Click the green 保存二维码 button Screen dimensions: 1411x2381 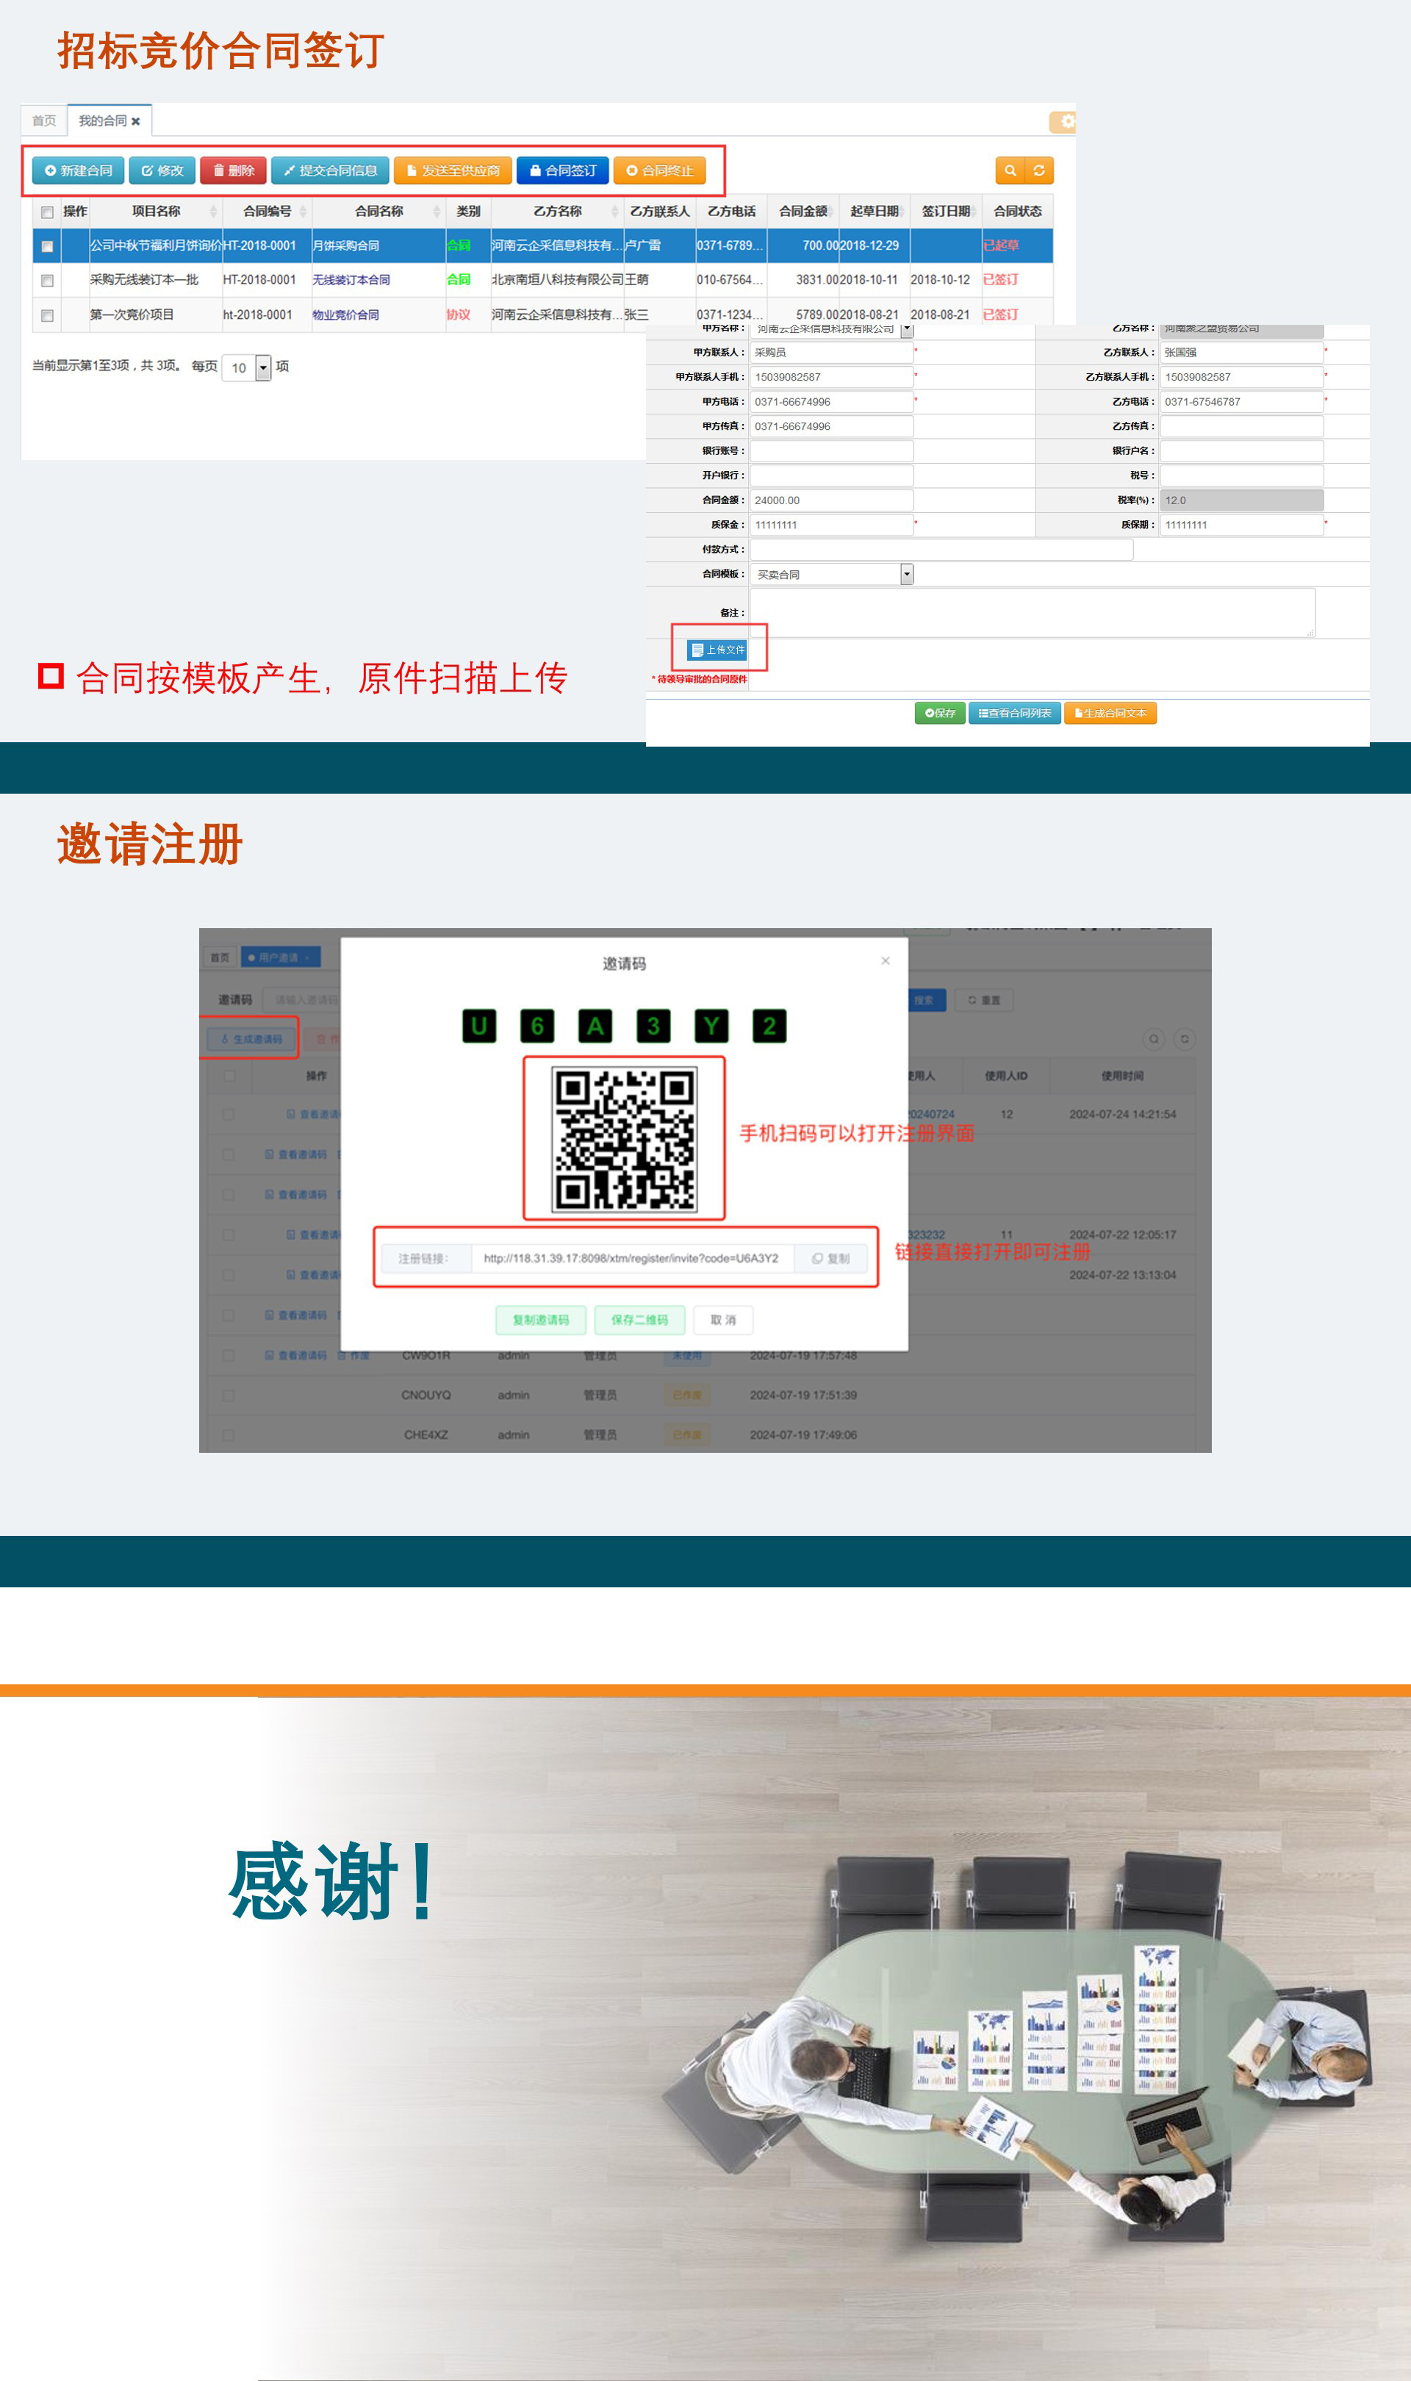640,1319
